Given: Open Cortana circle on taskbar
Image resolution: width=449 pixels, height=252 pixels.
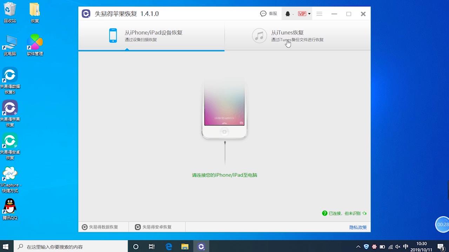Looking at the screenshot, I should click(136, 246).
